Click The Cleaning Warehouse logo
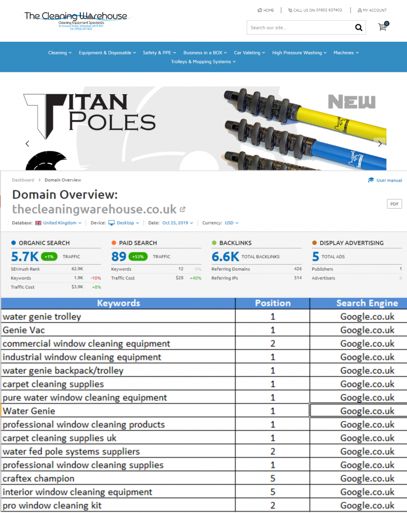Viewport: 407px width, 513px height. (x=77, y=20)
